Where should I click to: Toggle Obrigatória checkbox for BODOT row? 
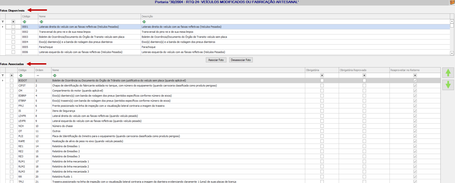tap(322, 81)
